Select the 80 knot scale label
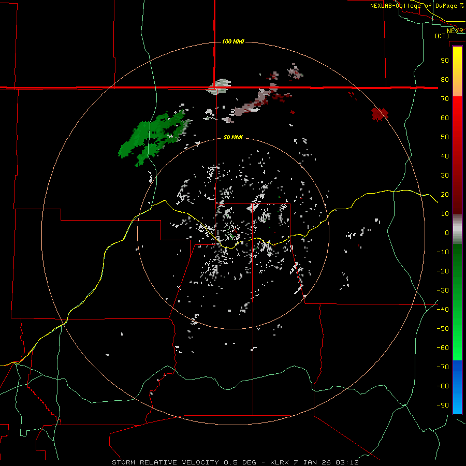The height and width of the screenshot is (466, 466). [x=445, y=79]
